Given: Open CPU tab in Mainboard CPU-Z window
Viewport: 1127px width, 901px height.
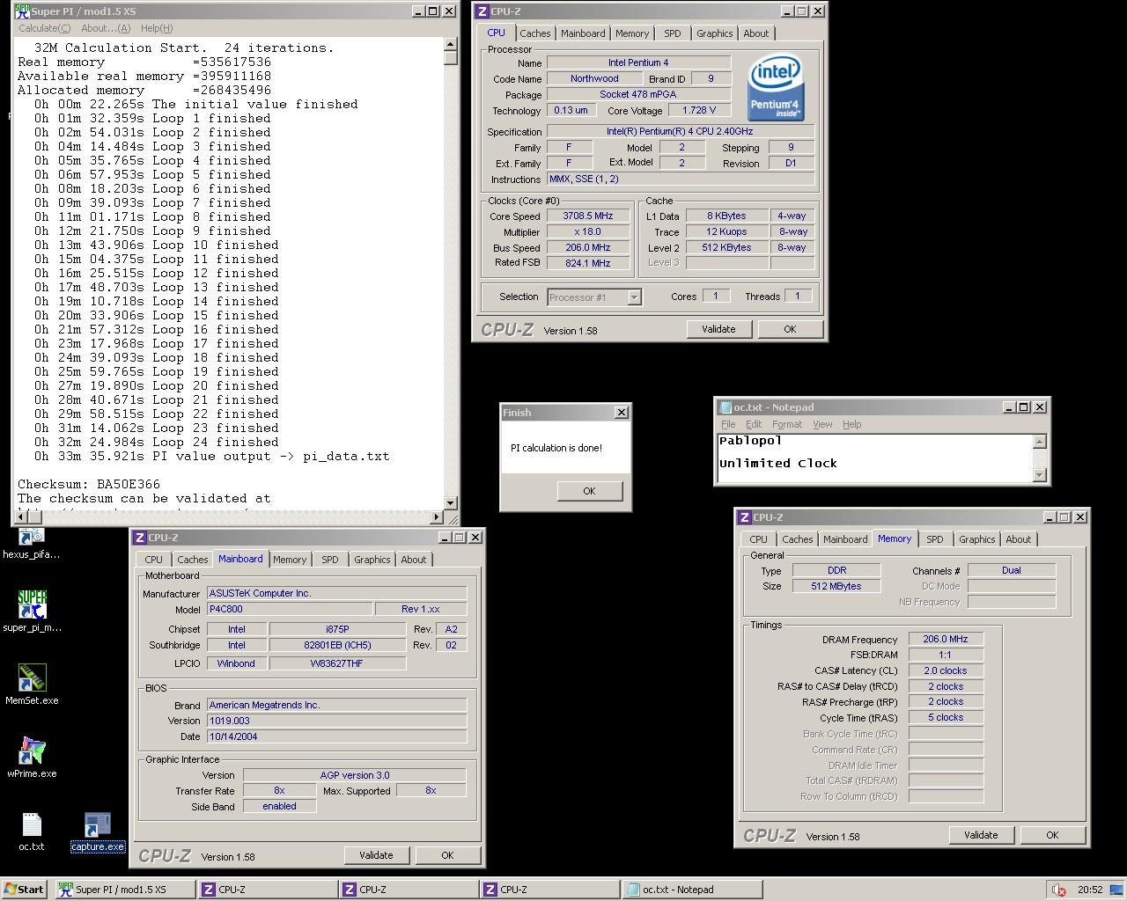Looking at the screenshot, I should click(153, 560).
